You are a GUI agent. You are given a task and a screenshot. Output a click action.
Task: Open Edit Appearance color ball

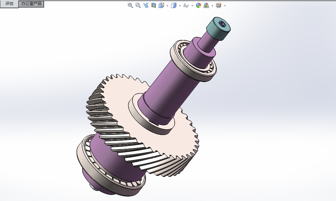199,5
